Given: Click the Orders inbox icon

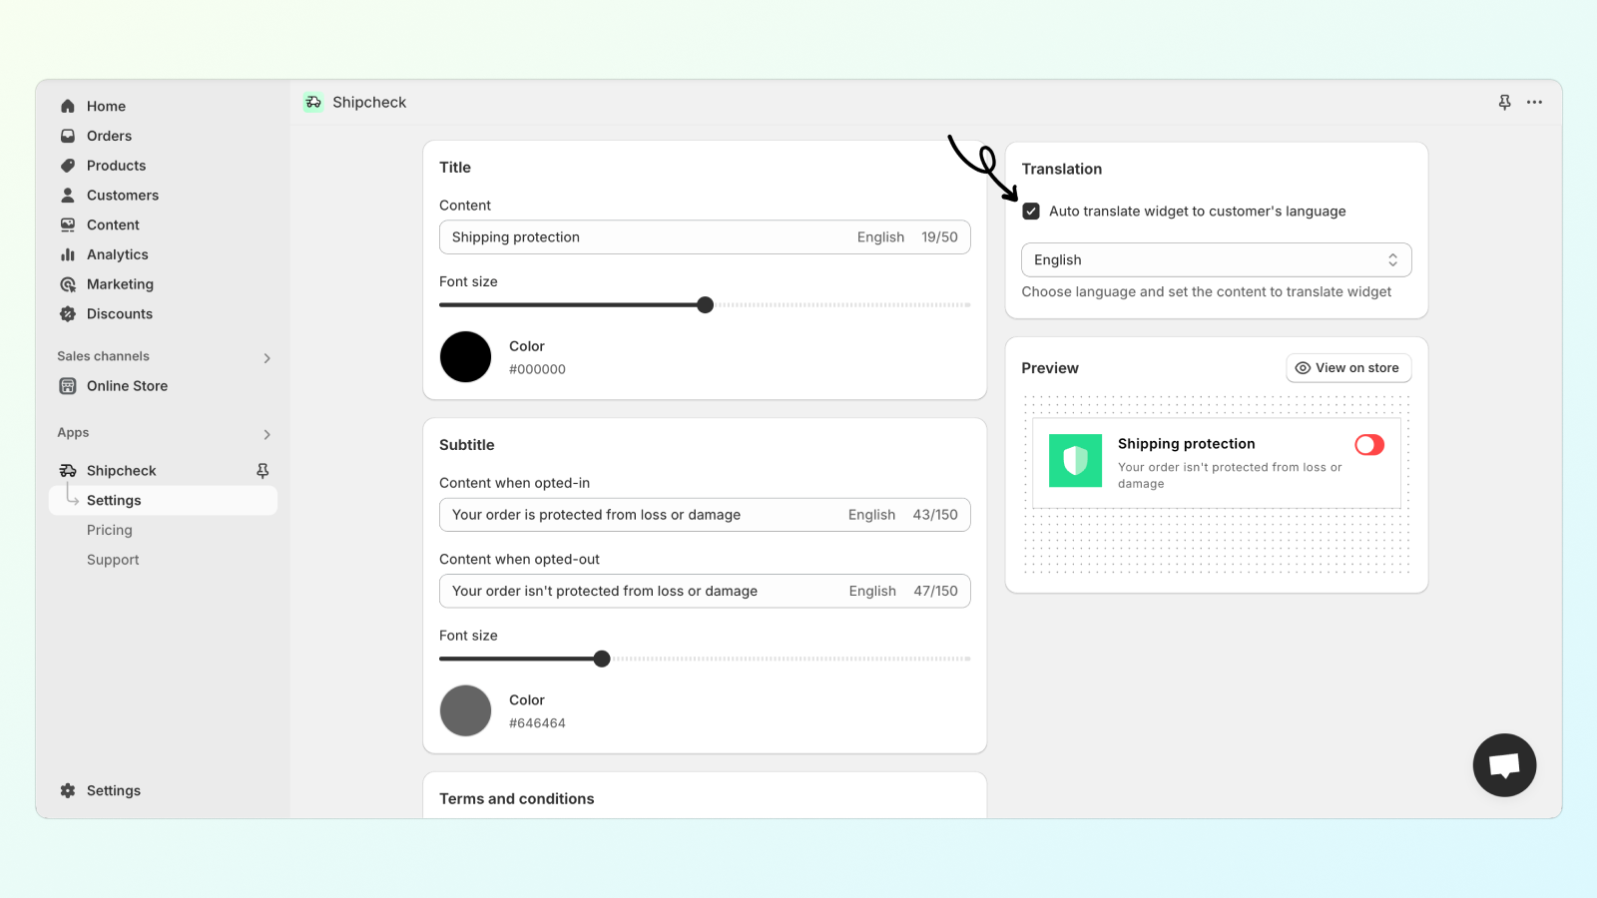Looking at the screenshot, I should (x=68, y=136).
